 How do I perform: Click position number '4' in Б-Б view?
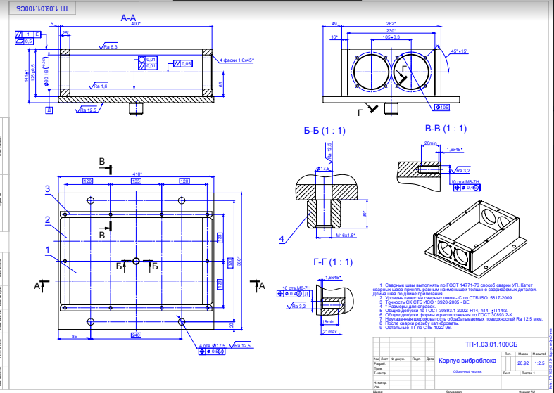[x=282, y=239]
